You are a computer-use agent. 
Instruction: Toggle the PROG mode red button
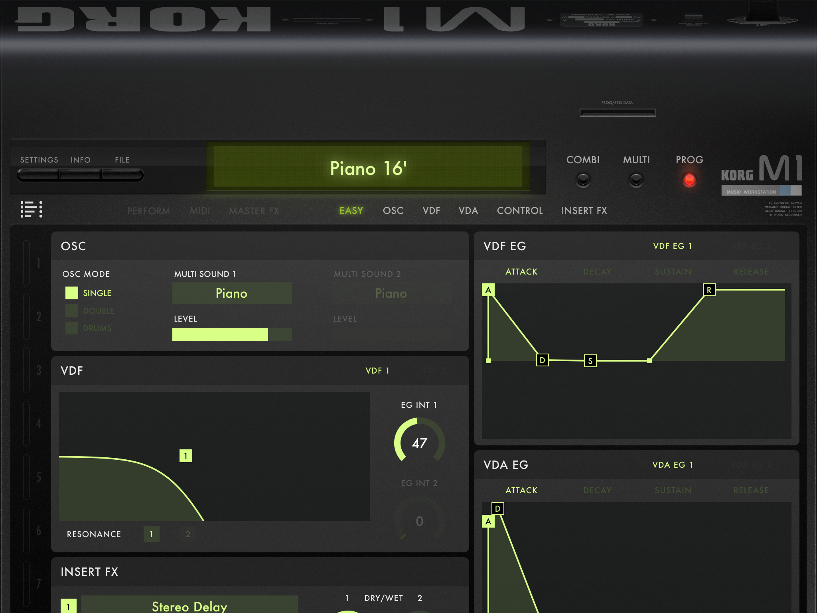tap(689, 180)
